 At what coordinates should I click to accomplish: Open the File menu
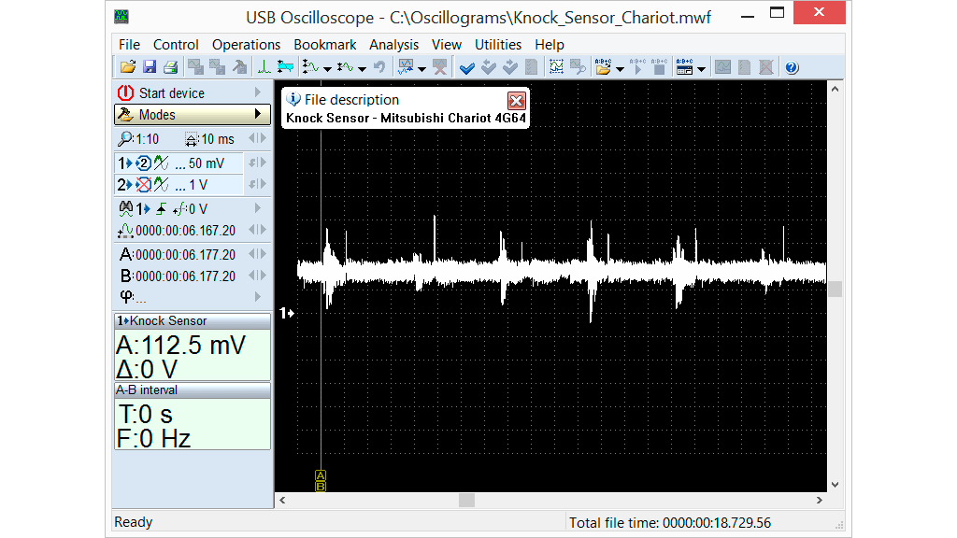pyautogui.click(x=129, y=45)
